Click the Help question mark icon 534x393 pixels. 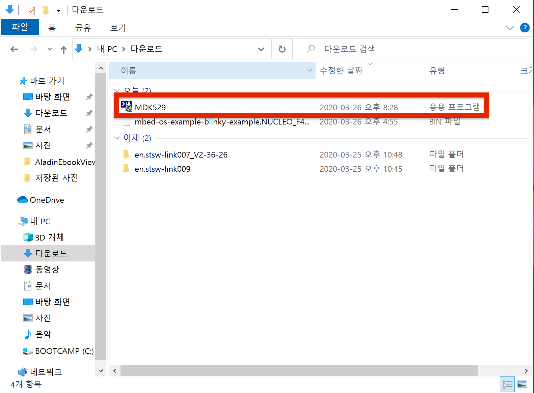click(x=525, y=28)
